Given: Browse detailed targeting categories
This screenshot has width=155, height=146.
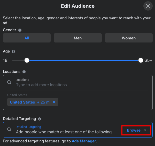Looking at the screenshot, I should [136, 130].
